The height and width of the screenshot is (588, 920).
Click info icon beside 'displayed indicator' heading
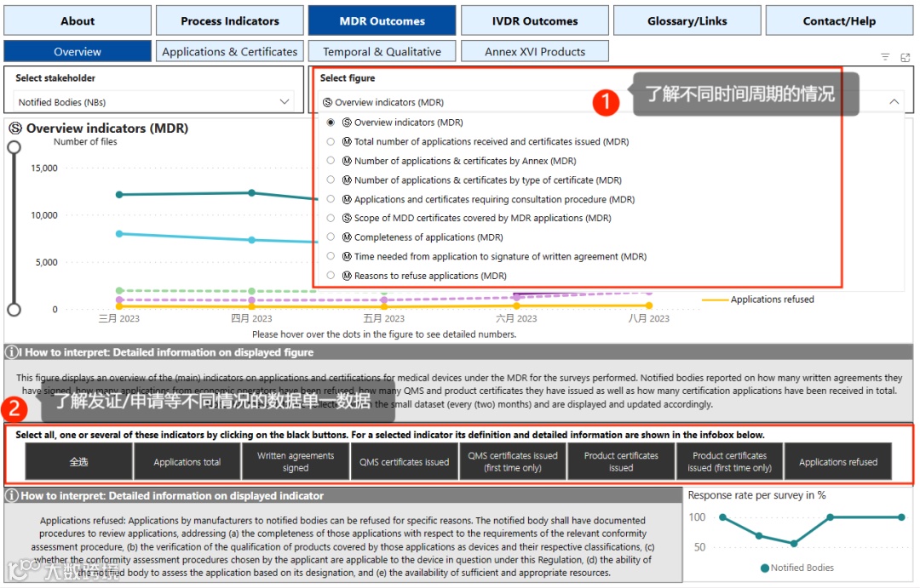(11, 495)
